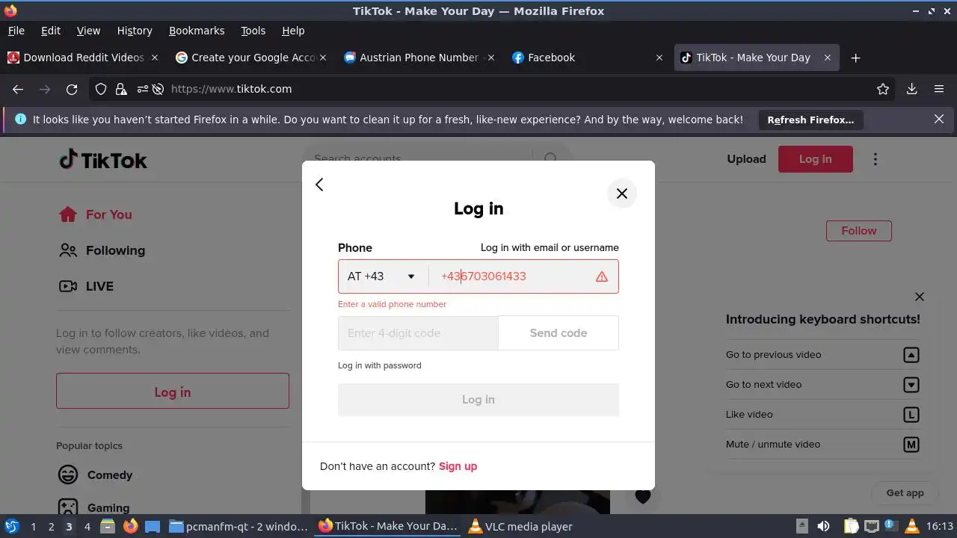Screen dimensions: 957x538
Task: Close the Log in dialog
Action: 621,194
